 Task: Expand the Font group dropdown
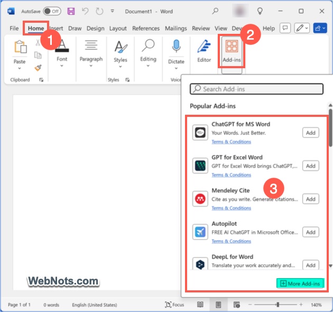point(62,66)
